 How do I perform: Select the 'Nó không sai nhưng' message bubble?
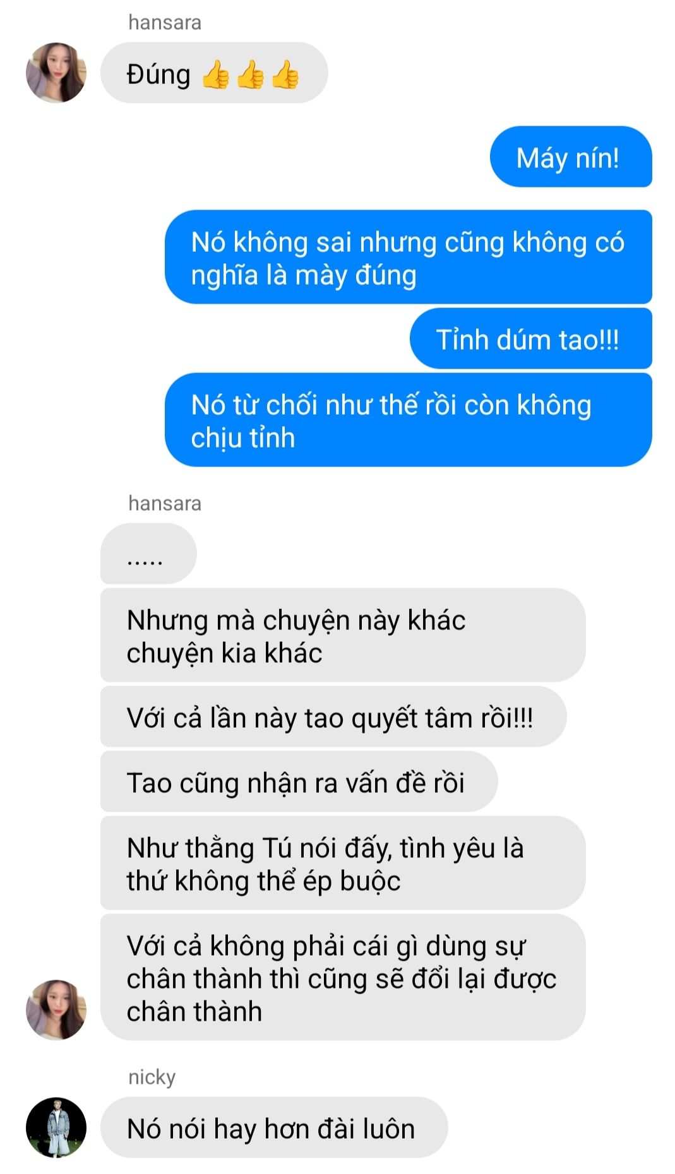pos(409,257)
